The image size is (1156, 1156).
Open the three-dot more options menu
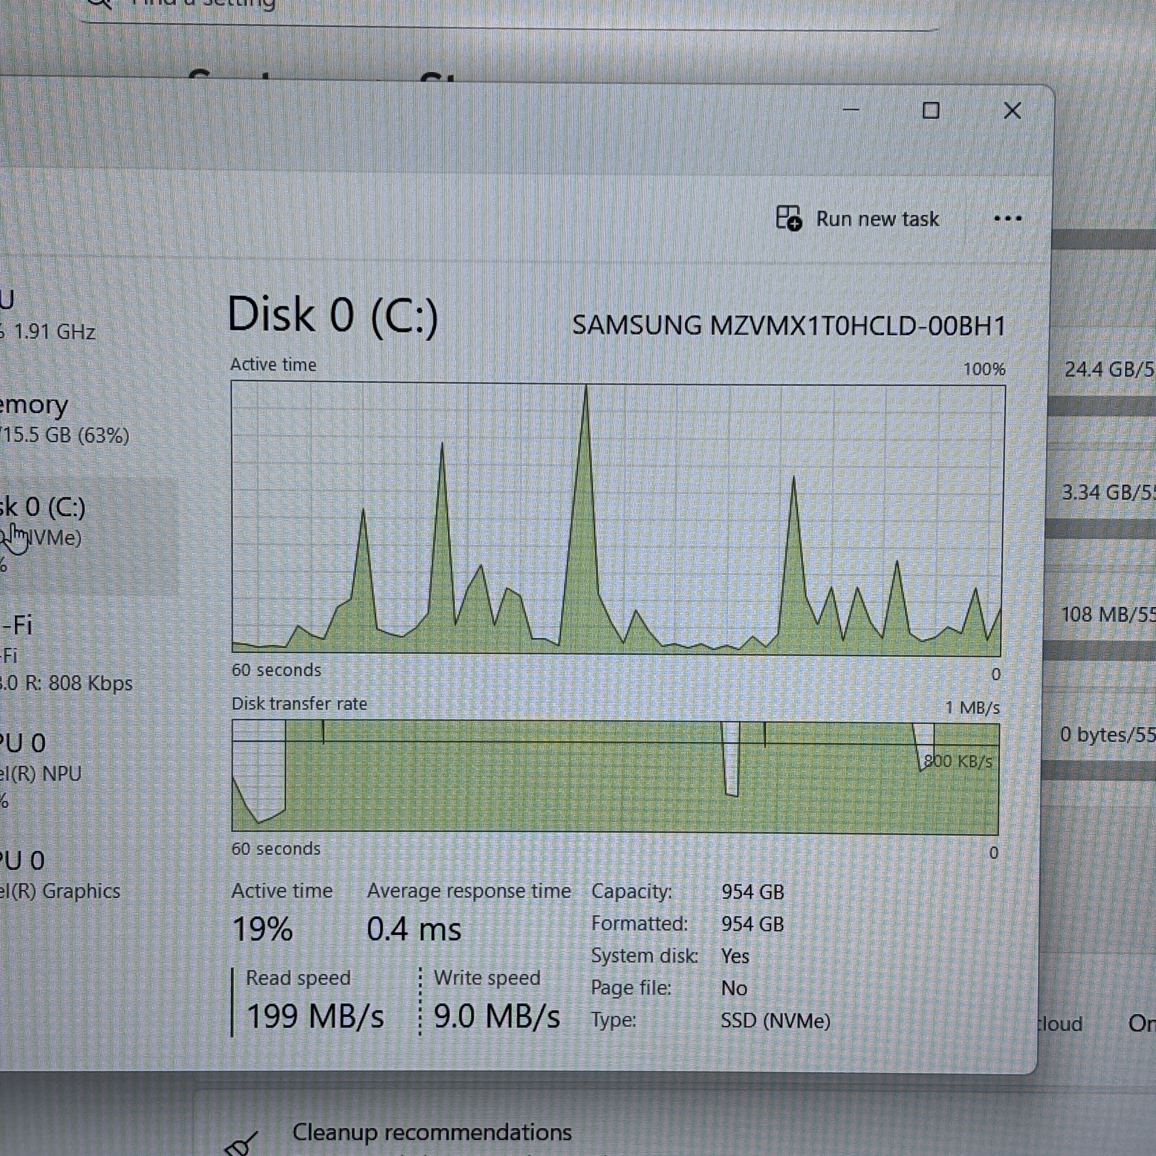click(x=1008, y=219)
